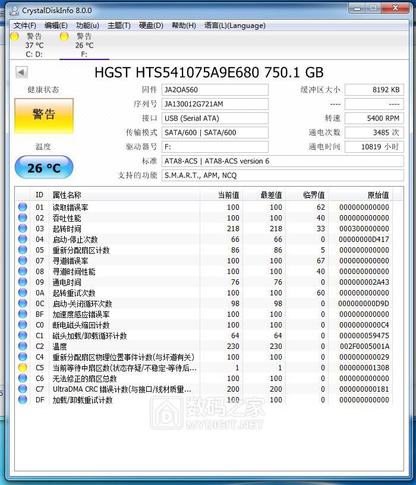Click blue status orb of row C6 无法修正的扇区总数
The height and width of the screenshot is (485, 416).
[23, 378]
